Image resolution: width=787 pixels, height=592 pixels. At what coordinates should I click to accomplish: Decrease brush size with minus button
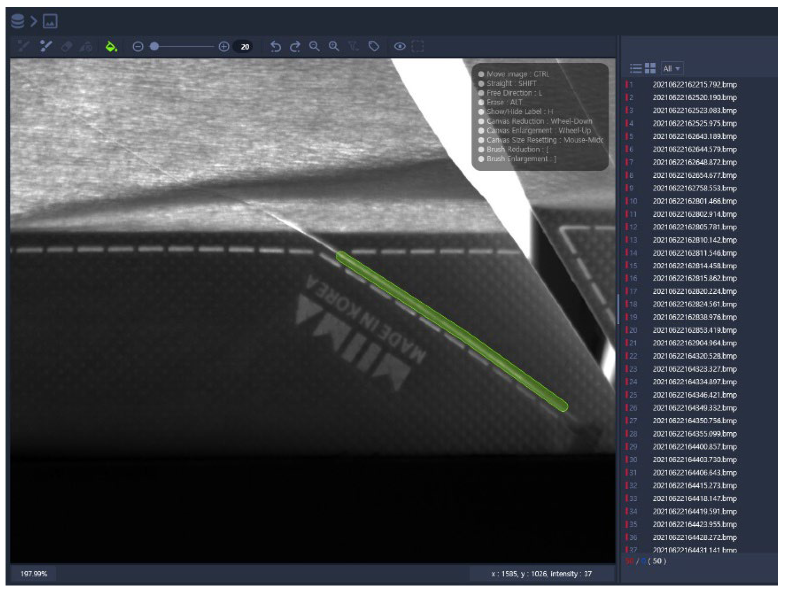pos(138,47)
